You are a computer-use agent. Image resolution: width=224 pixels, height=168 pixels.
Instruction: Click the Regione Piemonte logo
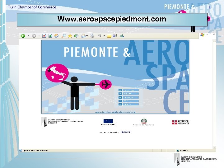coord(180,122)
